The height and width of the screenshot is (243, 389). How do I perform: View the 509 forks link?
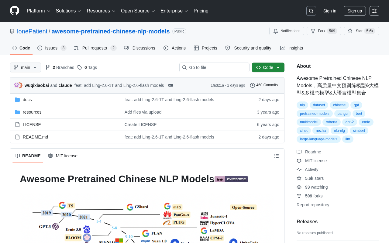(310, 196)
